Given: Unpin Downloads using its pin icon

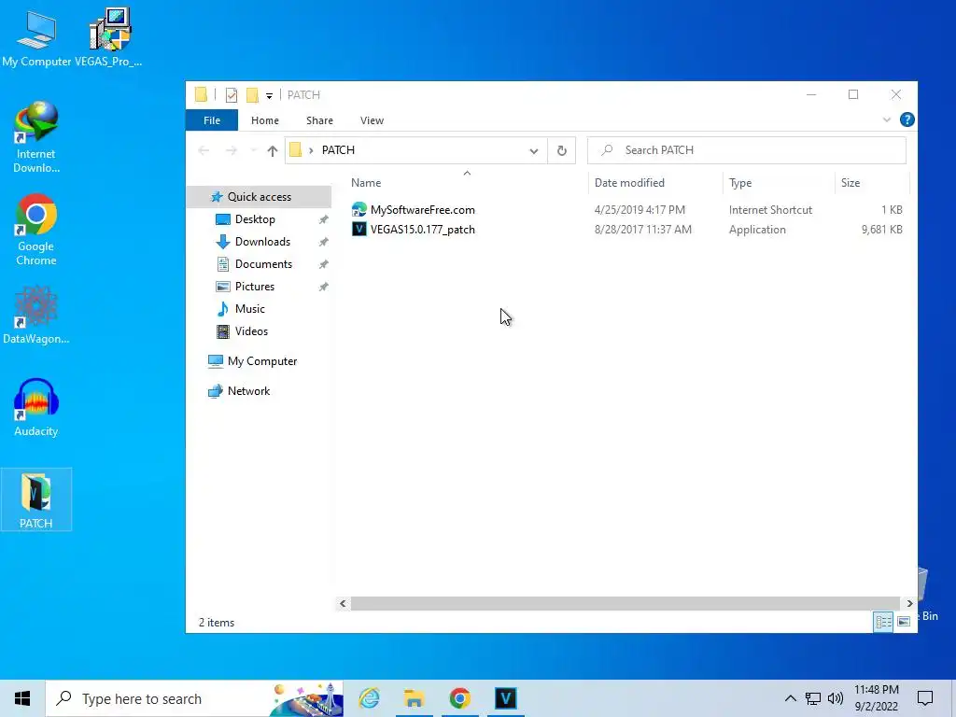Looking at the screenshot, I should click(x=323, y=242).
